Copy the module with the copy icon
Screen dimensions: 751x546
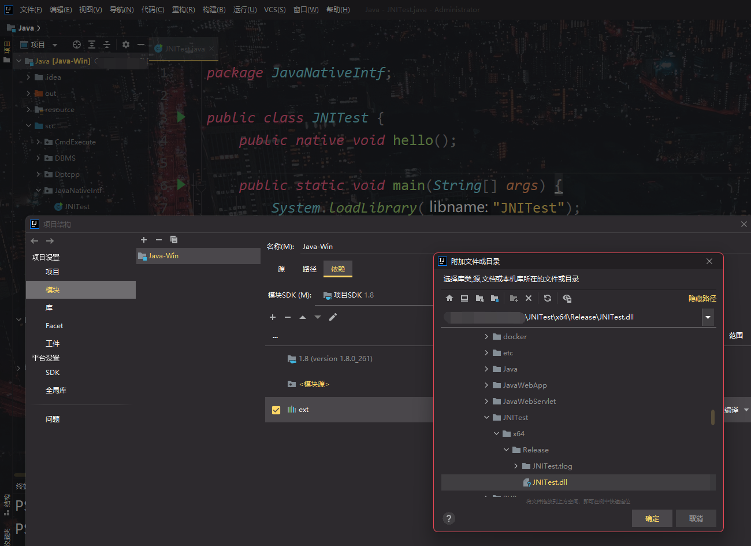174,240
